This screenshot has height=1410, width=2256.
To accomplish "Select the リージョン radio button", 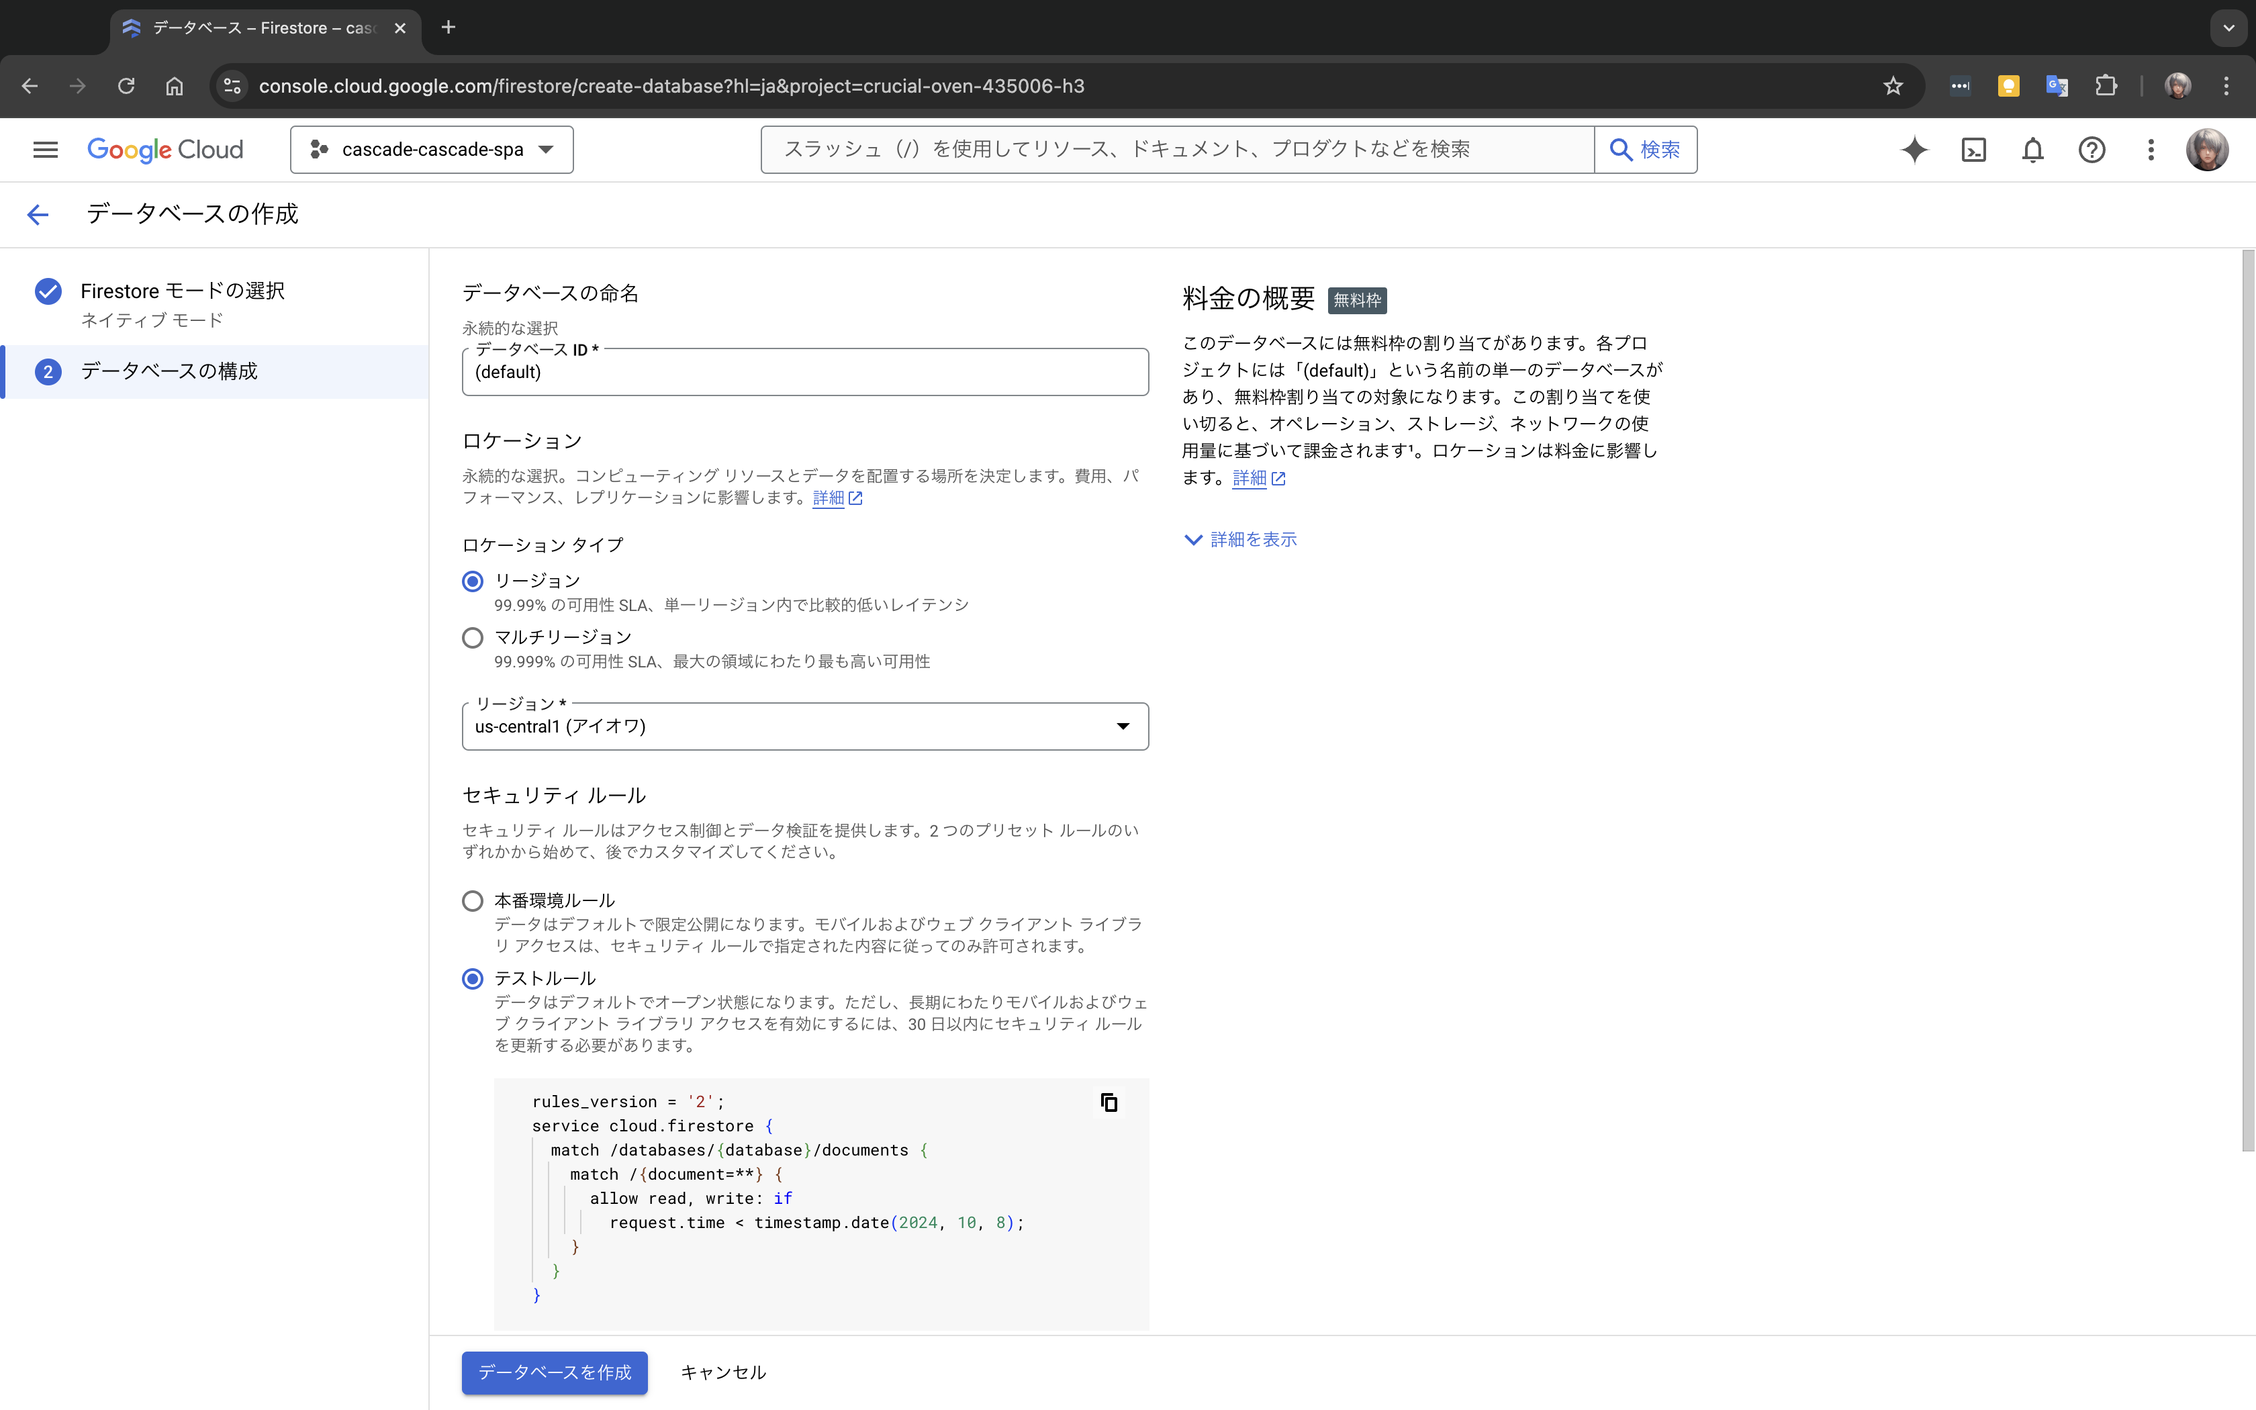I will pos(473,582).
